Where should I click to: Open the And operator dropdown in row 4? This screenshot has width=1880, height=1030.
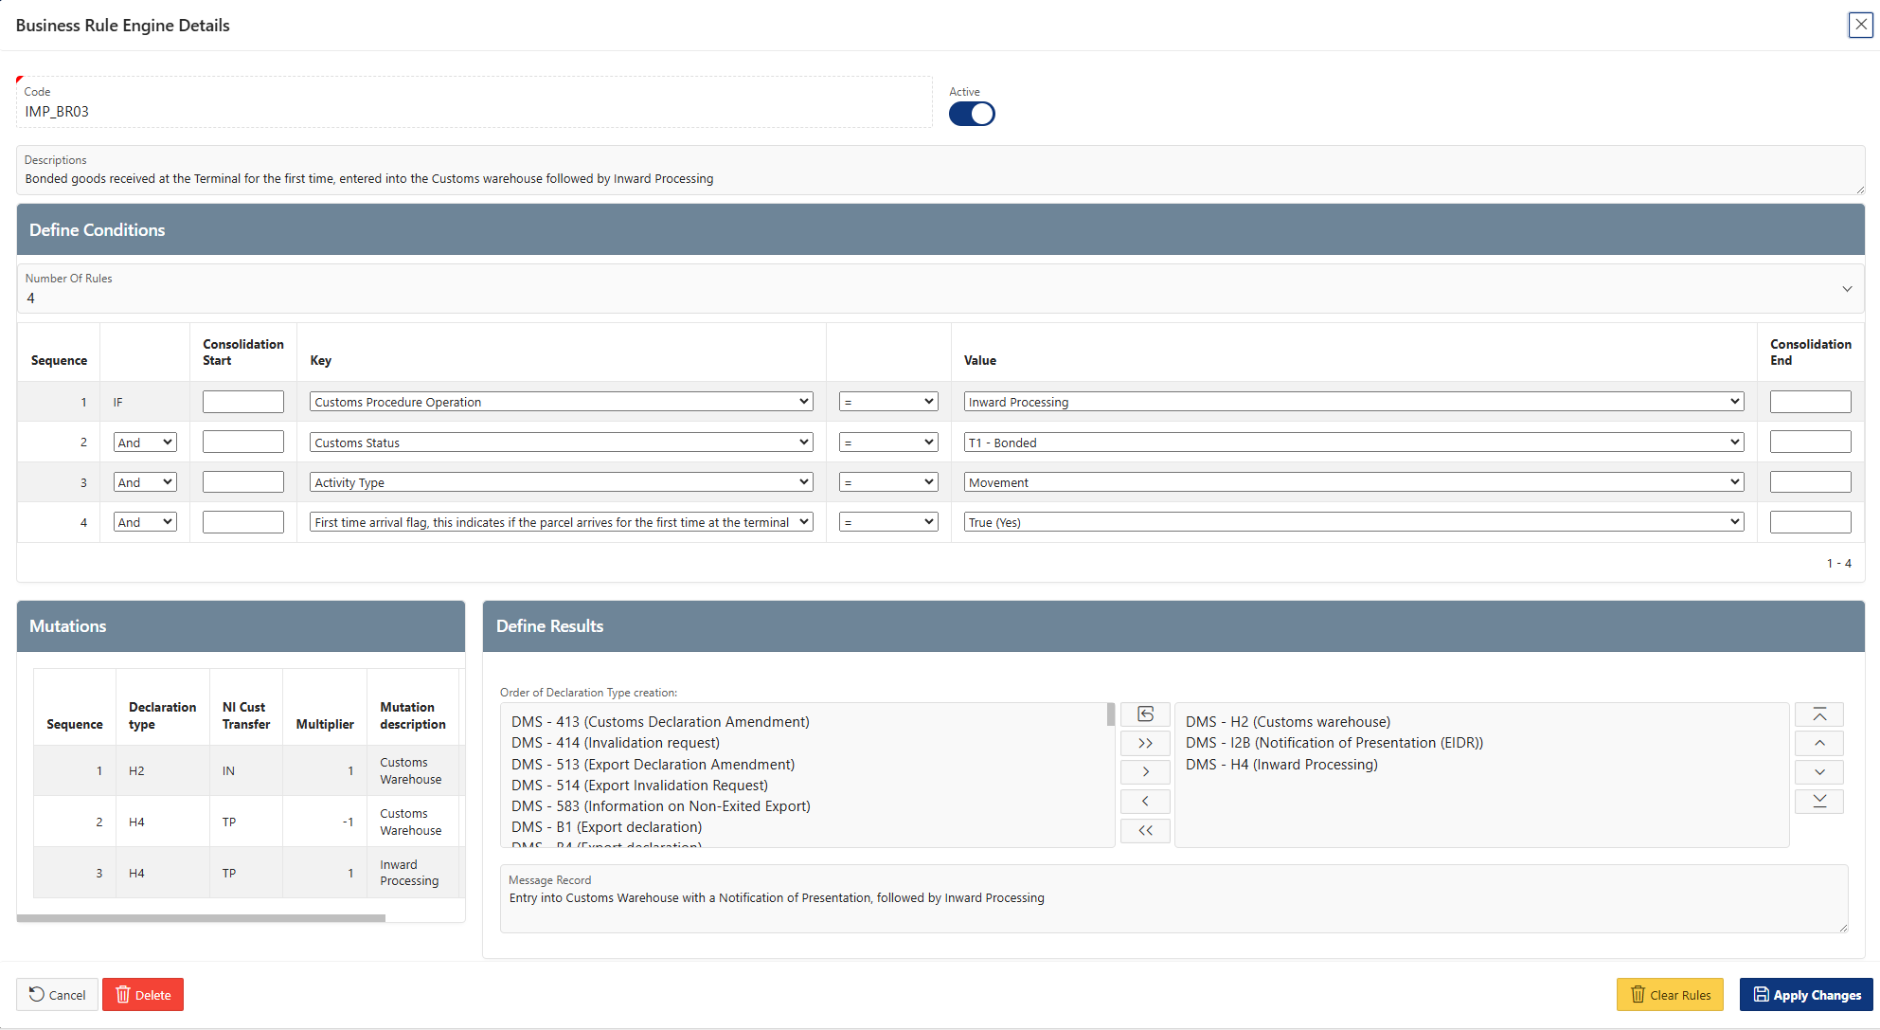tap(145, 522)
